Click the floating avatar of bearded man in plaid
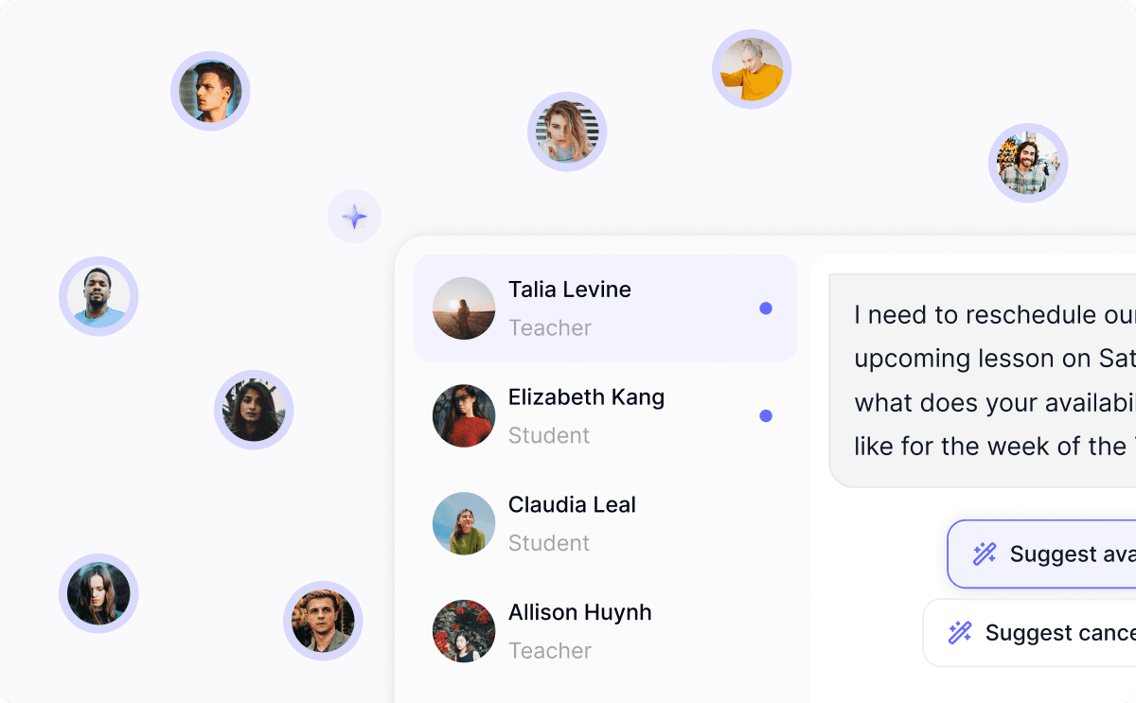1136x703 pixels. click(x=1028, y=163)
